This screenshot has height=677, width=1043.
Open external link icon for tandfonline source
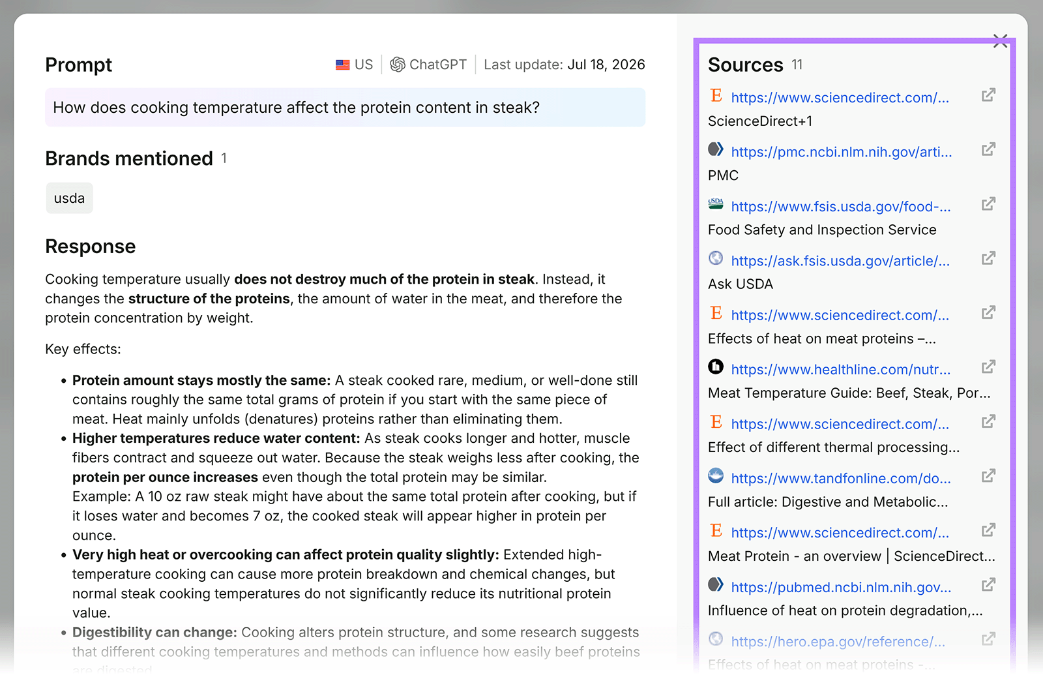click(x=988, y=475)
